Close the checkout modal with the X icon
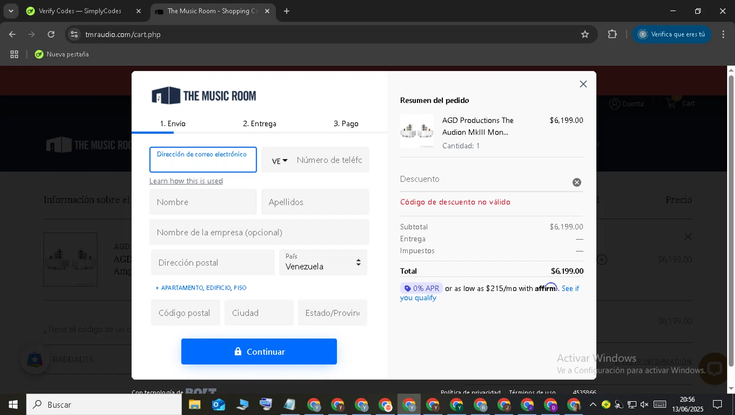The height and width of the screenshot is (415, 735). pyautogui.click(x=583, y=84)
